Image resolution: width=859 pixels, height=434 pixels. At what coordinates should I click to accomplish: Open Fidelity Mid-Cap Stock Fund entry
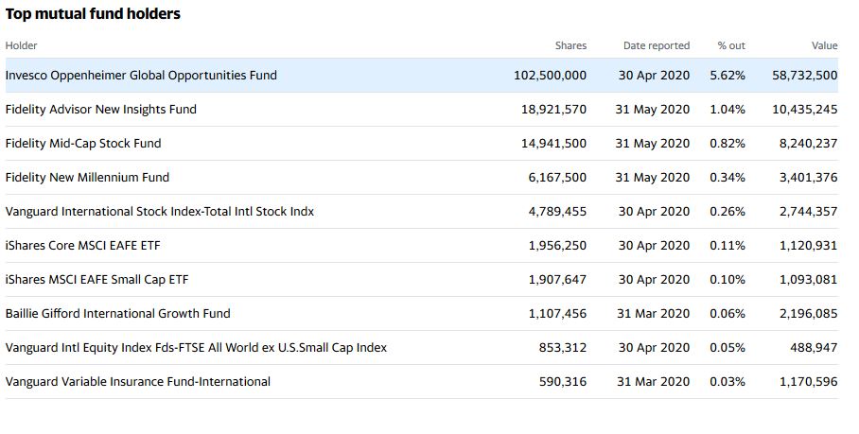click(83, 144)
